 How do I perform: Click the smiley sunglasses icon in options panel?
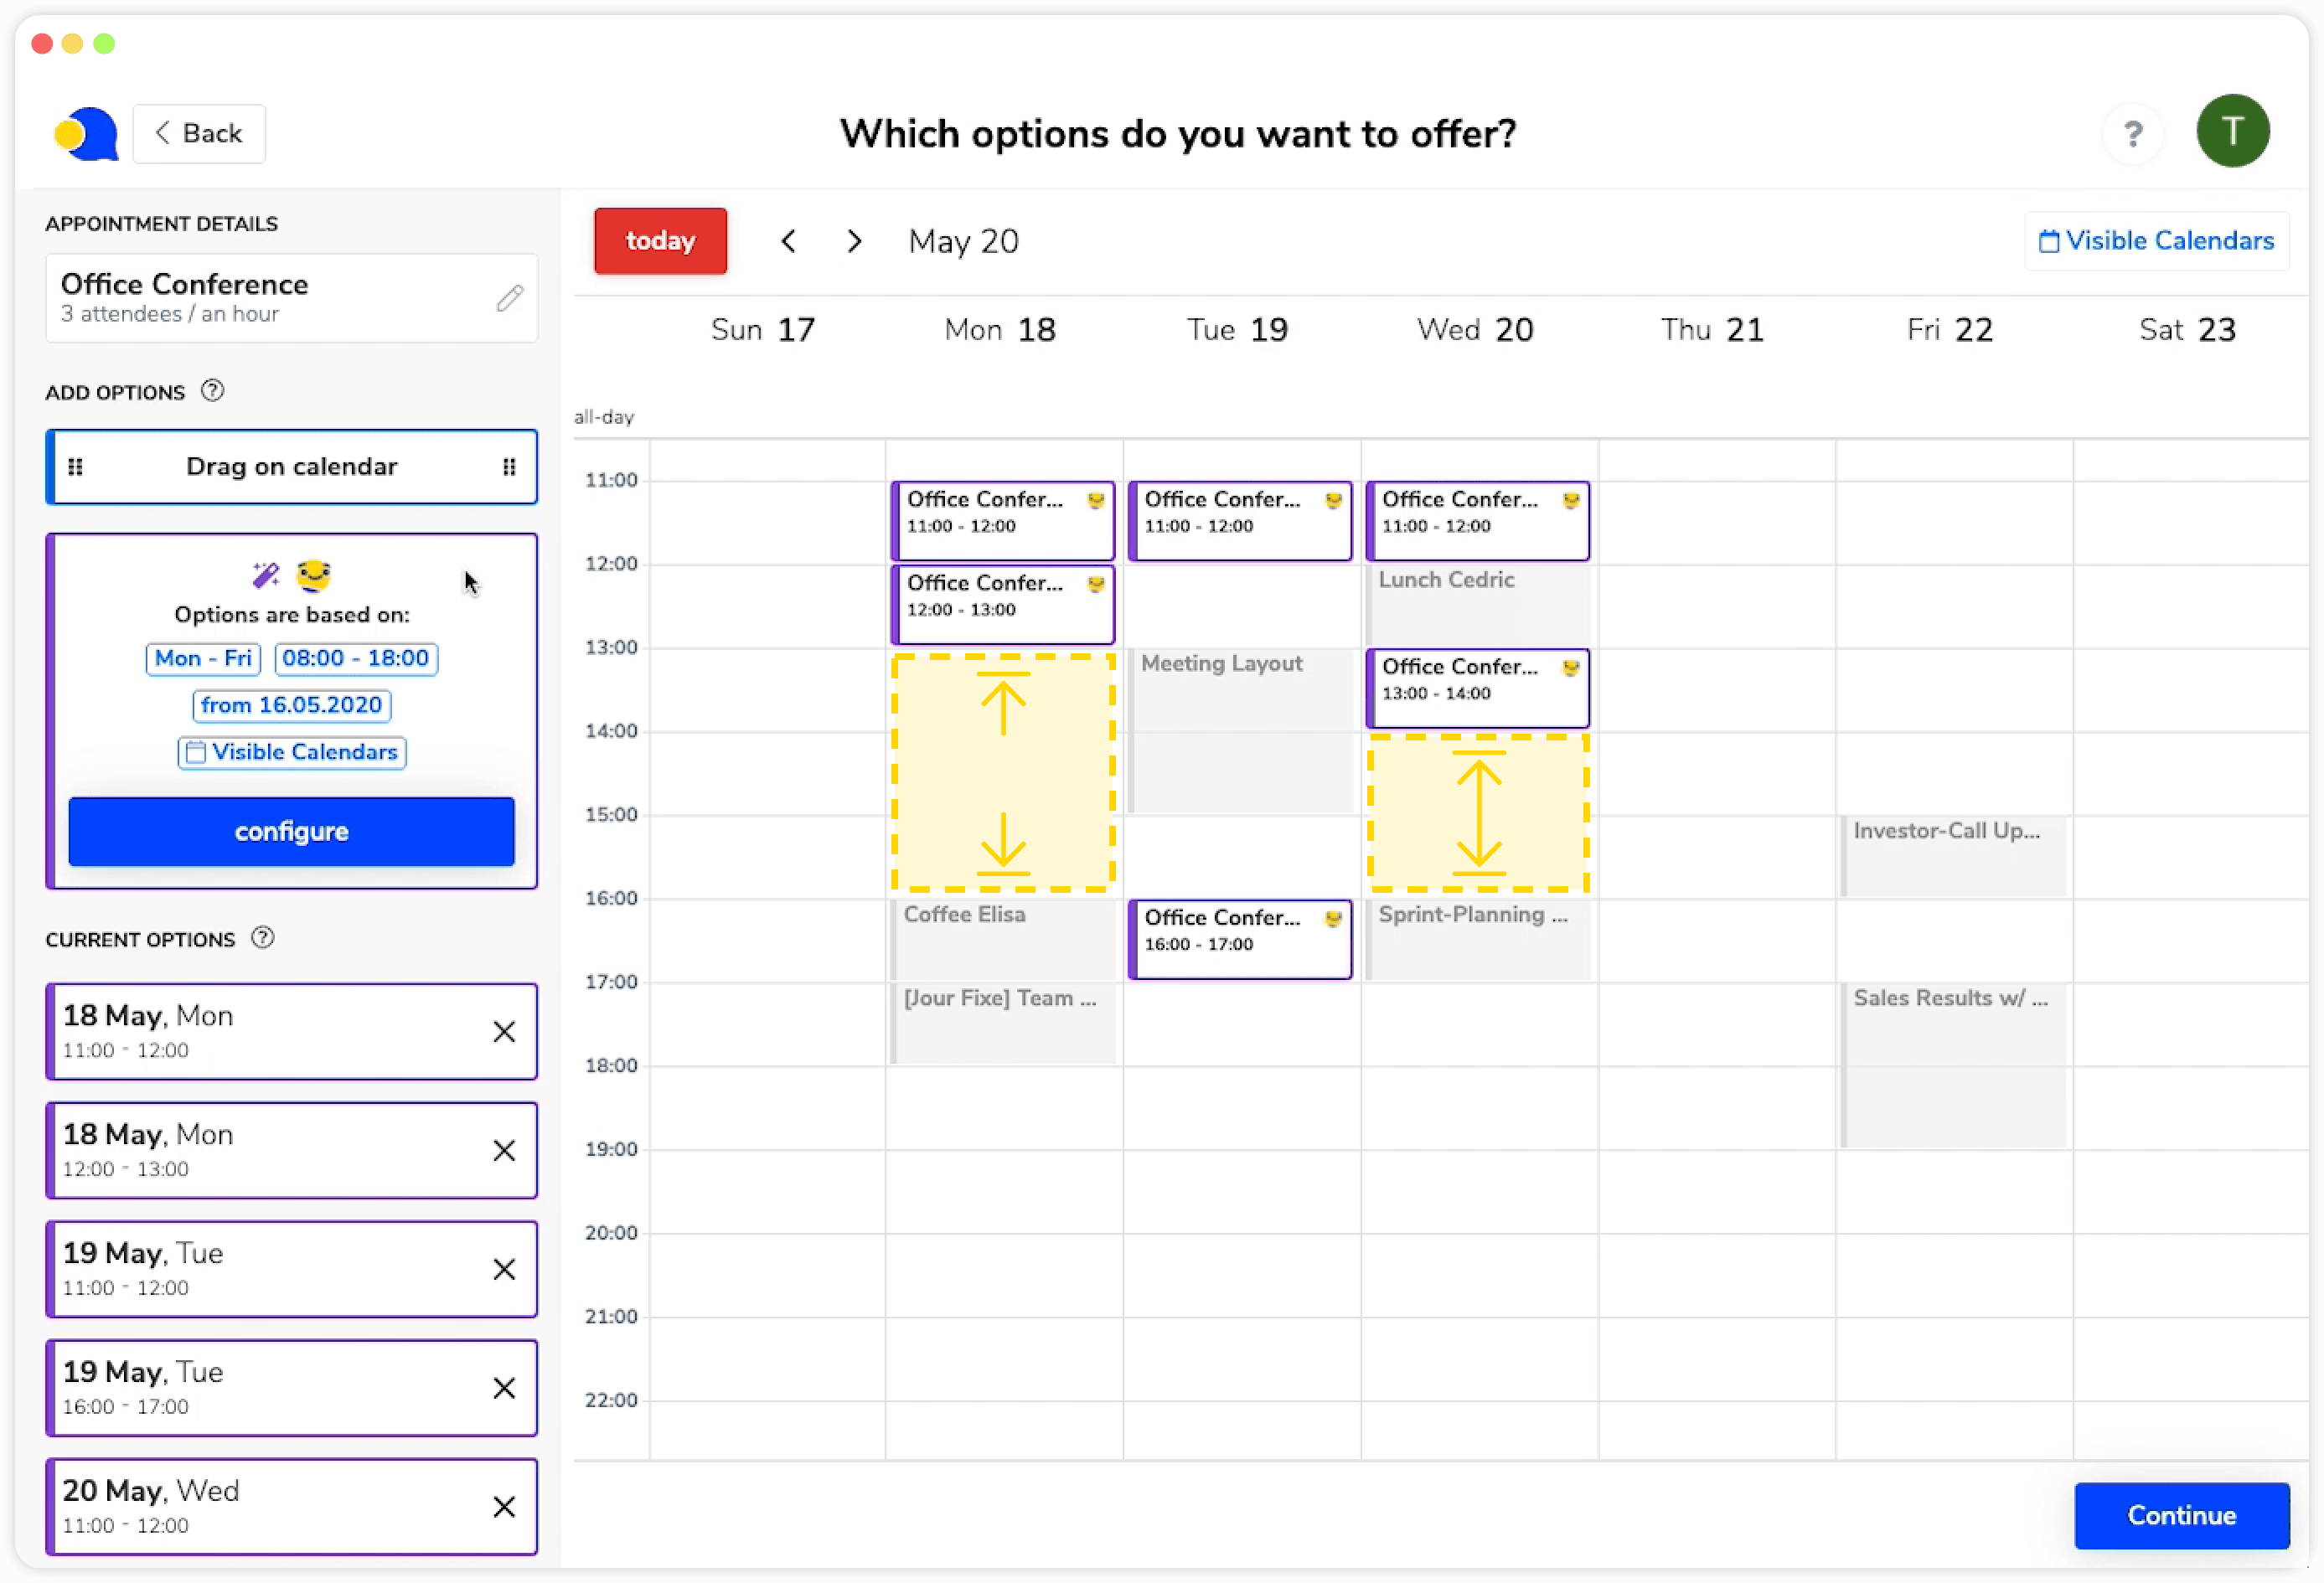pyautogui.click(x=313, y=575)
